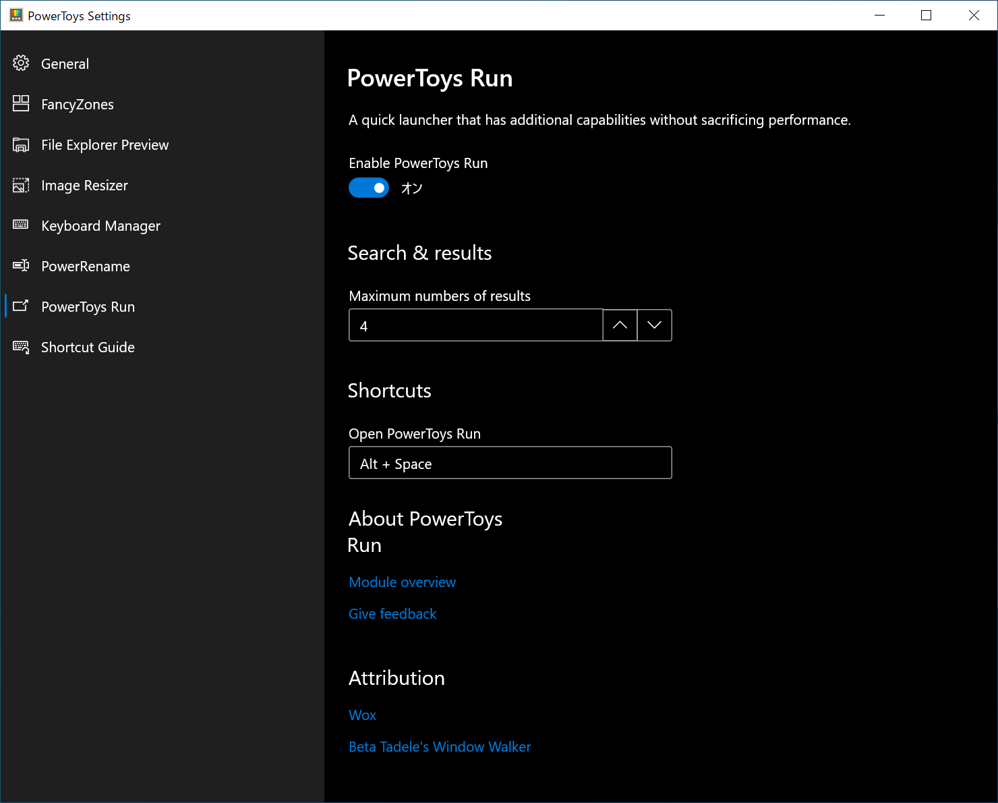998x803 pixels.
Task: Minimize the PowerToys Settings window
Action: (x=879, y=15)
